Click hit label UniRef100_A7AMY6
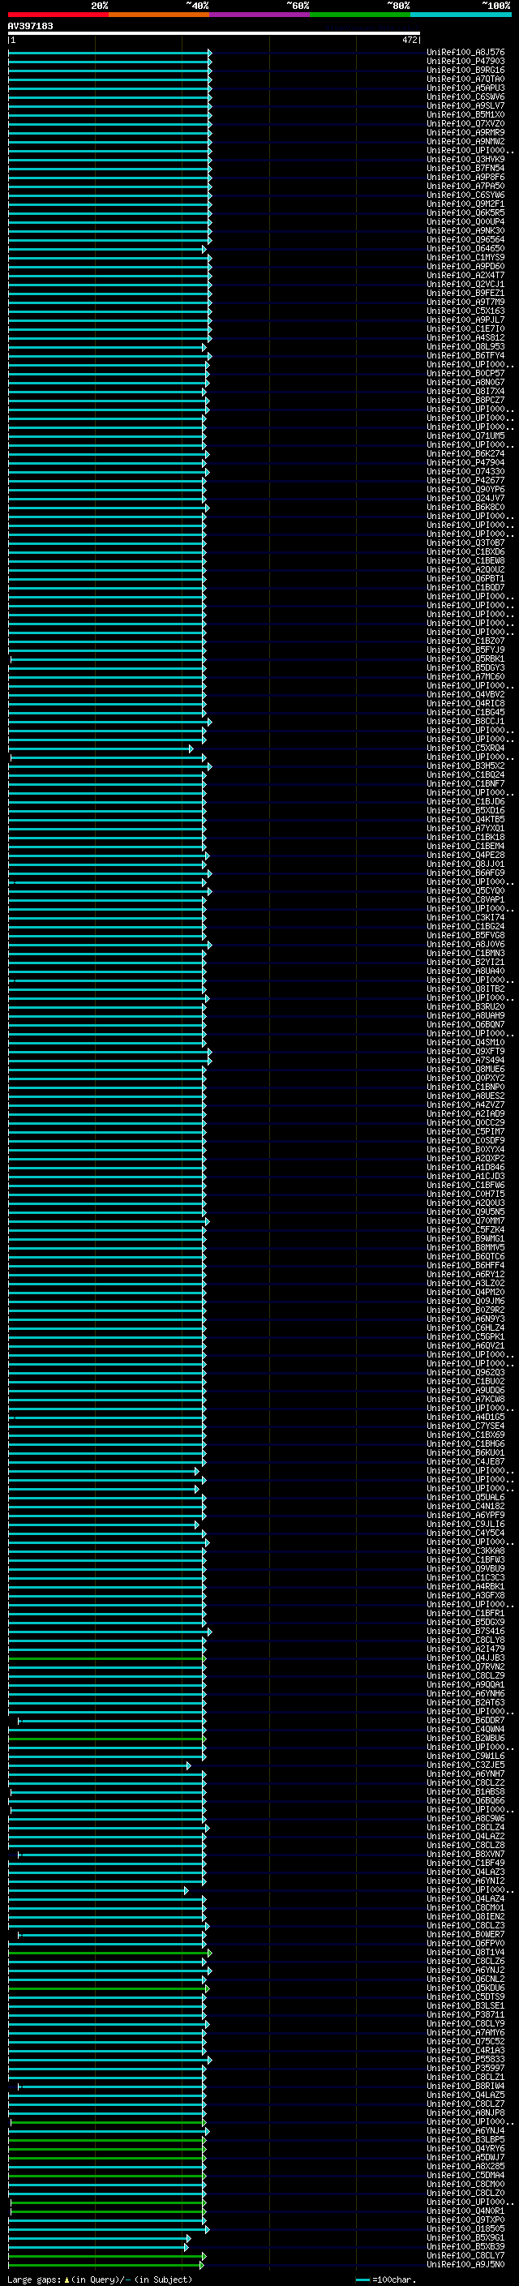This screenshot has height=2286, width=519. coord(465,2032)
